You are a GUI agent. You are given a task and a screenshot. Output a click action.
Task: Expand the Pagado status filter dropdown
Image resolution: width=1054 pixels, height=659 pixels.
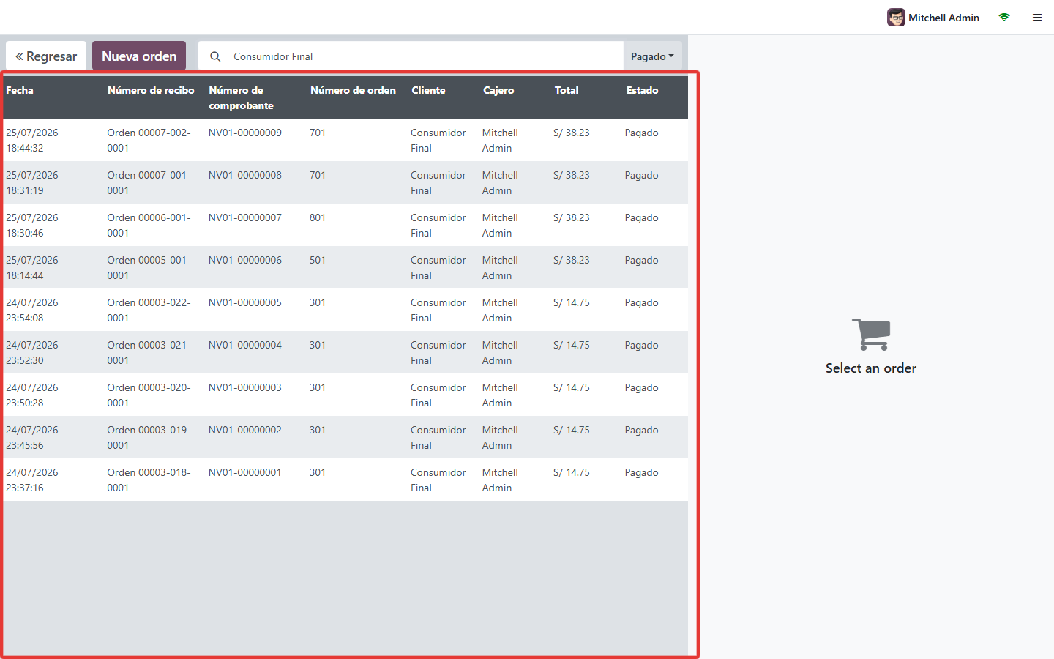(653, 56)
